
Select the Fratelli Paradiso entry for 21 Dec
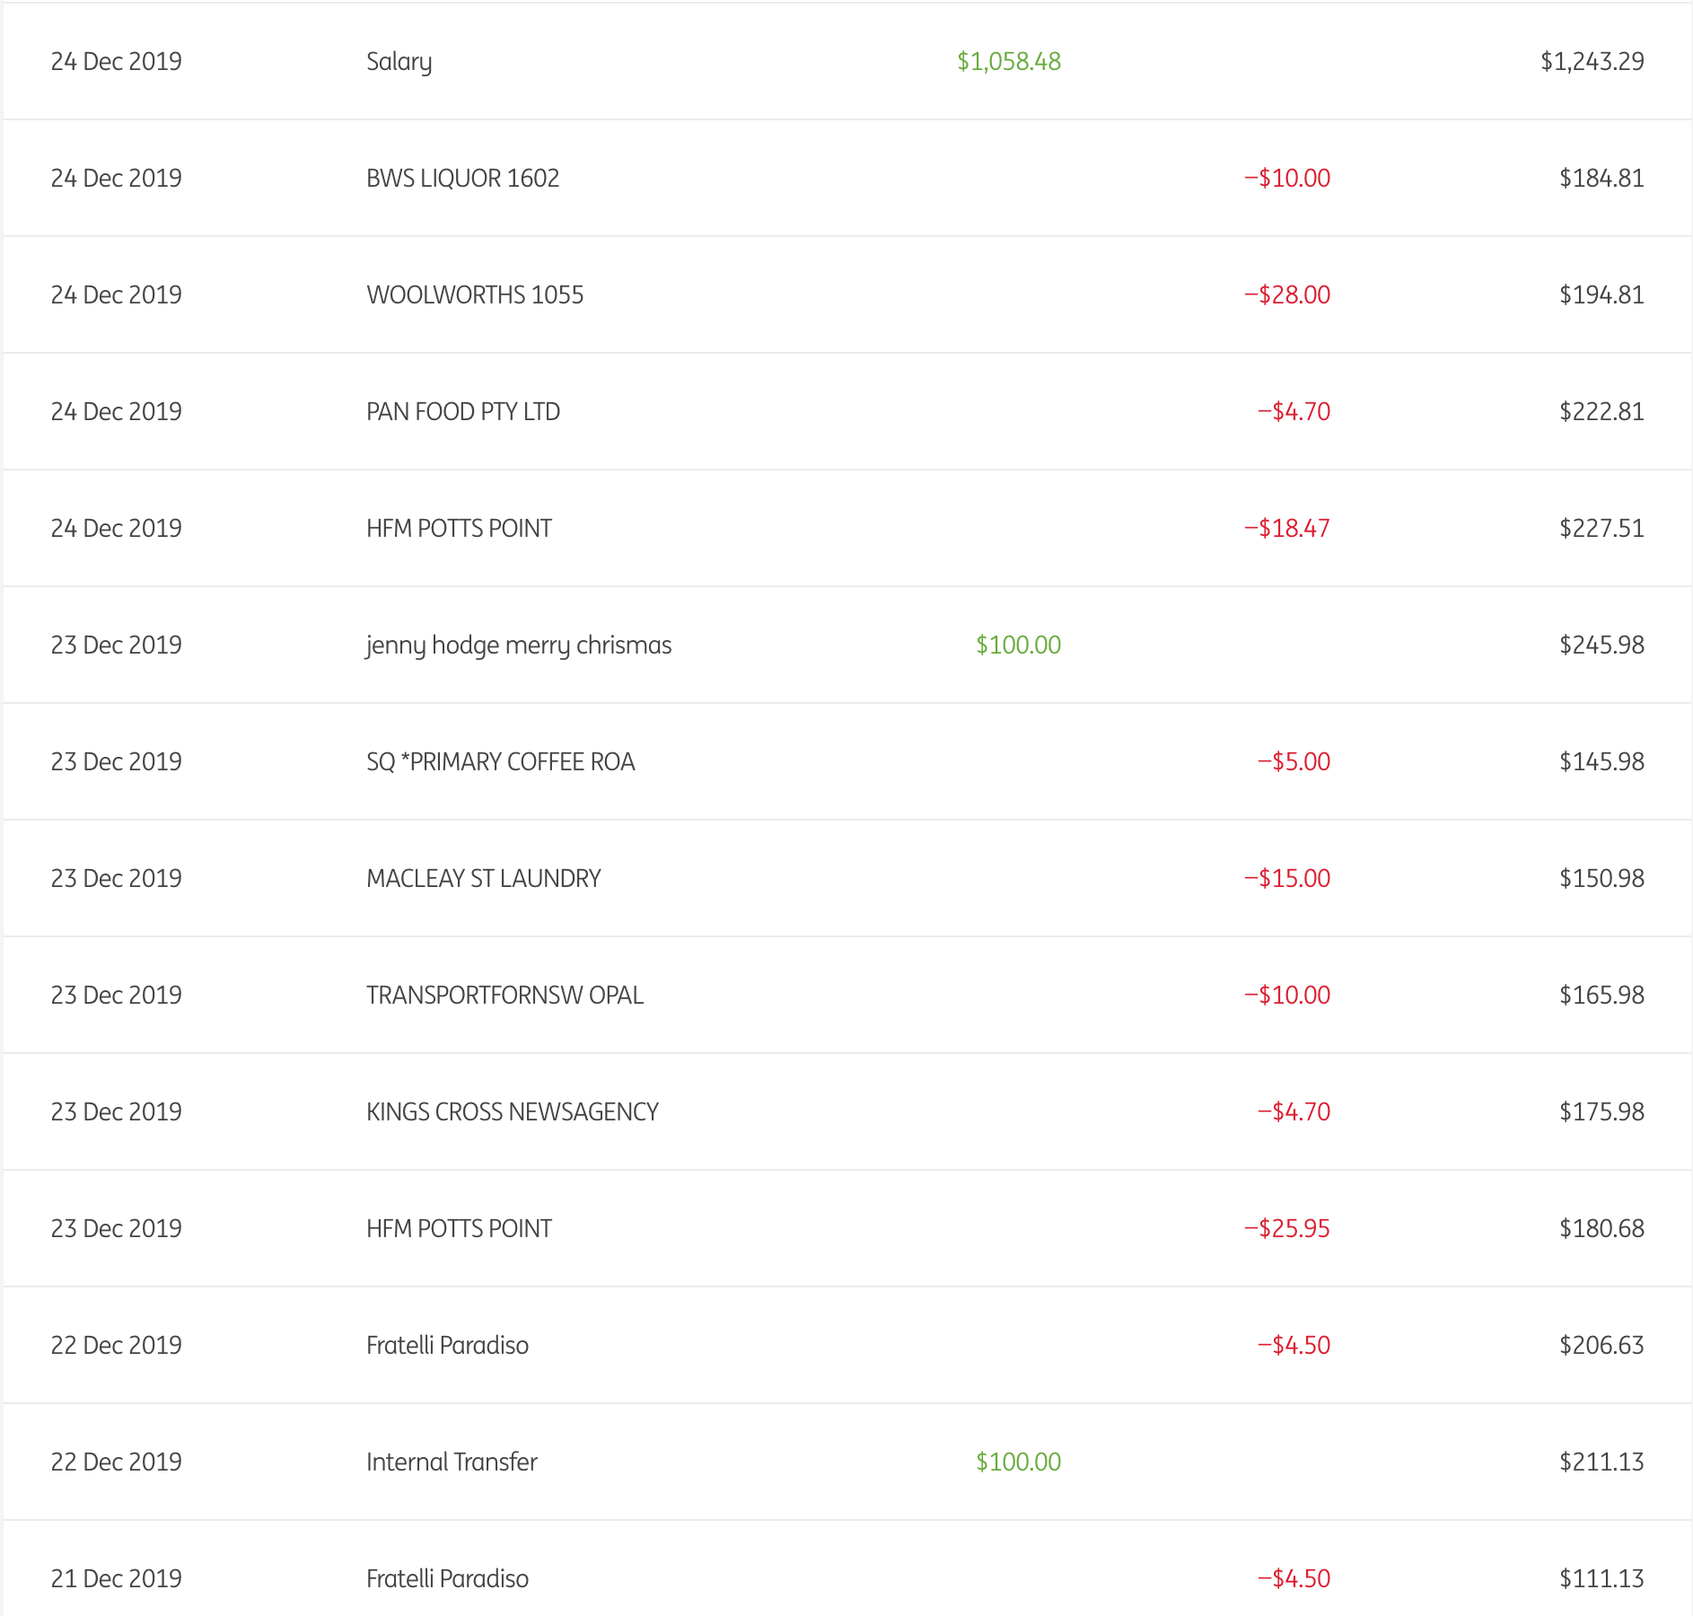tap(447, 1579)
